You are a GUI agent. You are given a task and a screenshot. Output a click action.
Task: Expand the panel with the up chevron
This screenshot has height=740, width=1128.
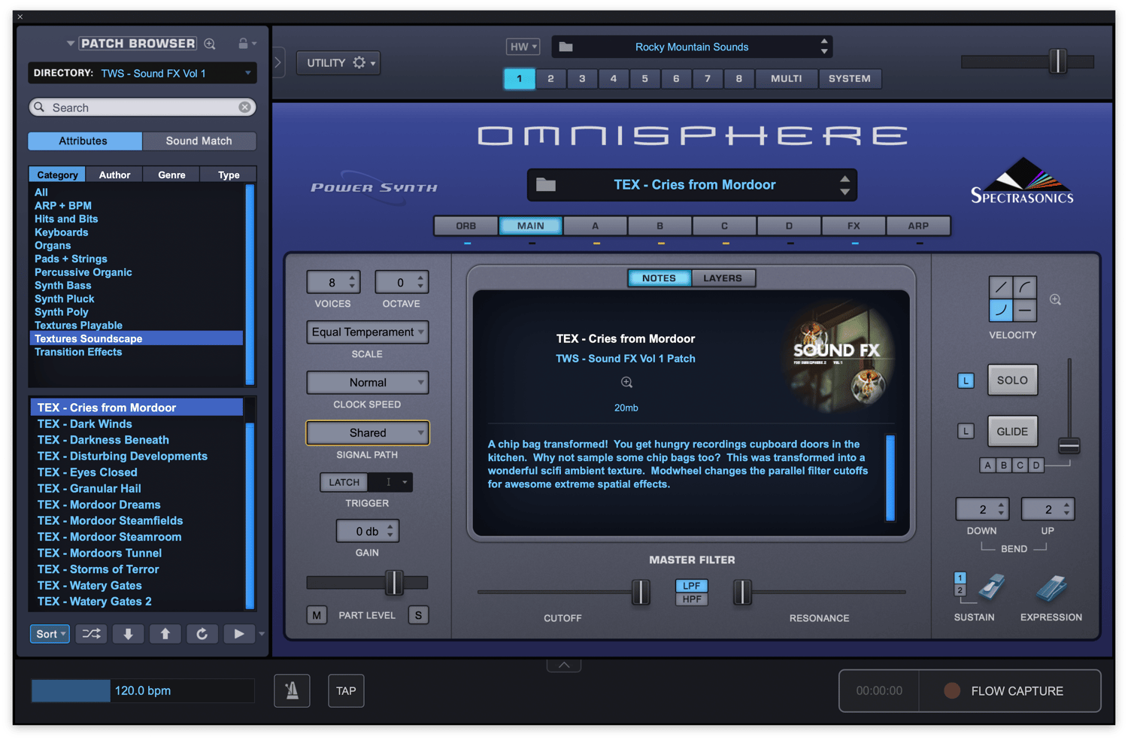tap(564, 665)
